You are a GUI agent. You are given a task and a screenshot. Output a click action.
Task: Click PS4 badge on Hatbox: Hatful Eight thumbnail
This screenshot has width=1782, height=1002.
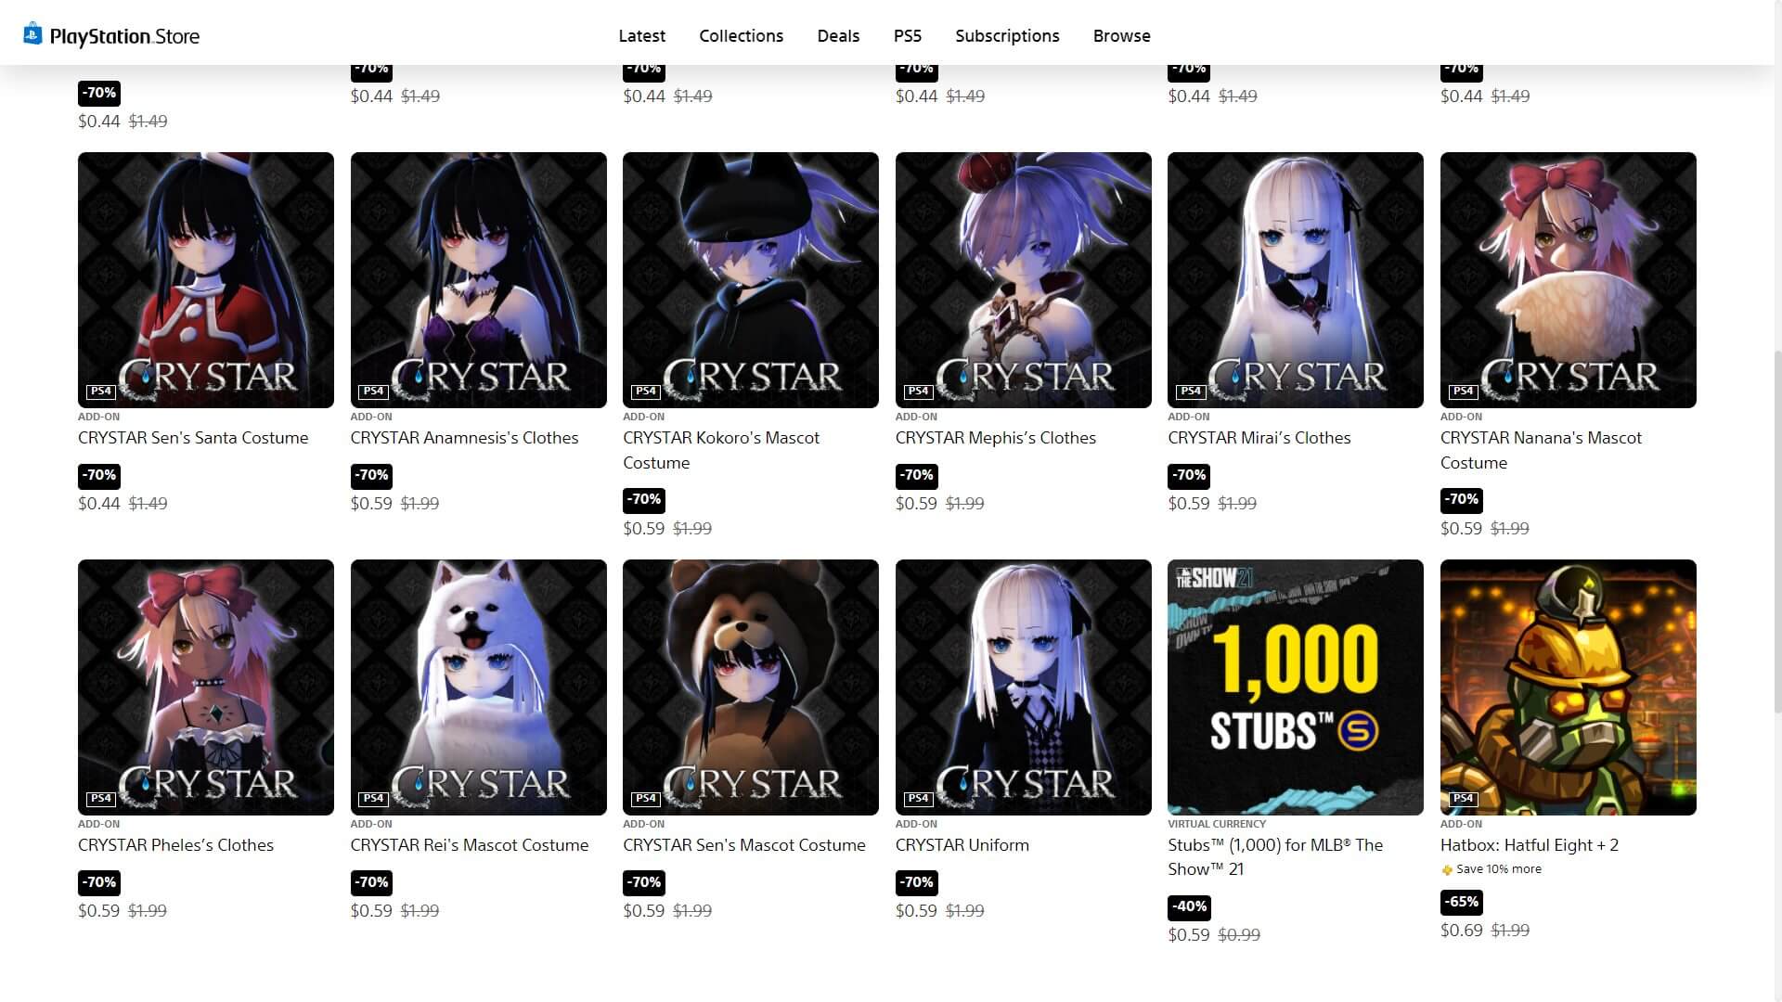tap(1462, 798)
